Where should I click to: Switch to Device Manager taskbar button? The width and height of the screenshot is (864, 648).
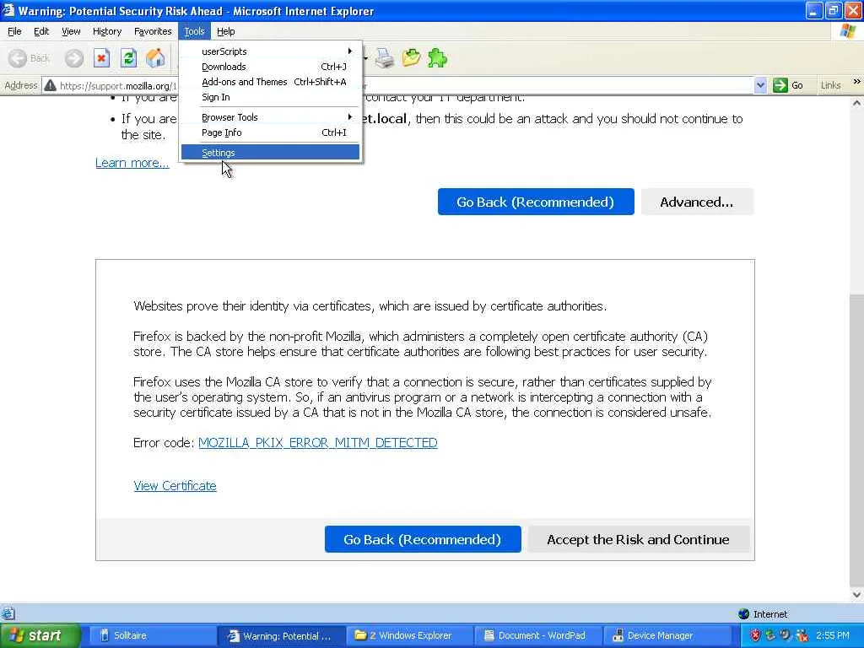coord(667,635)
